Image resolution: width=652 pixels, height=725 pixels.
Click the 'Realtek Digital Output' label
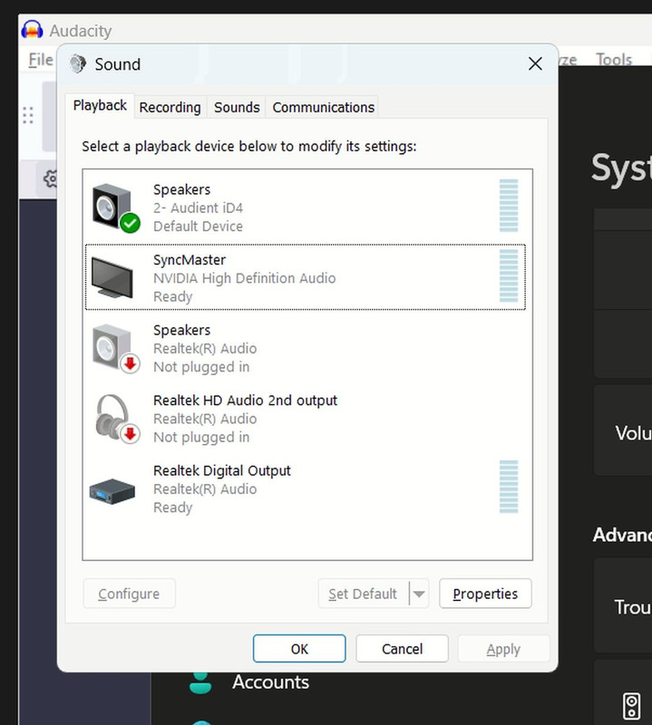point(221,470)
